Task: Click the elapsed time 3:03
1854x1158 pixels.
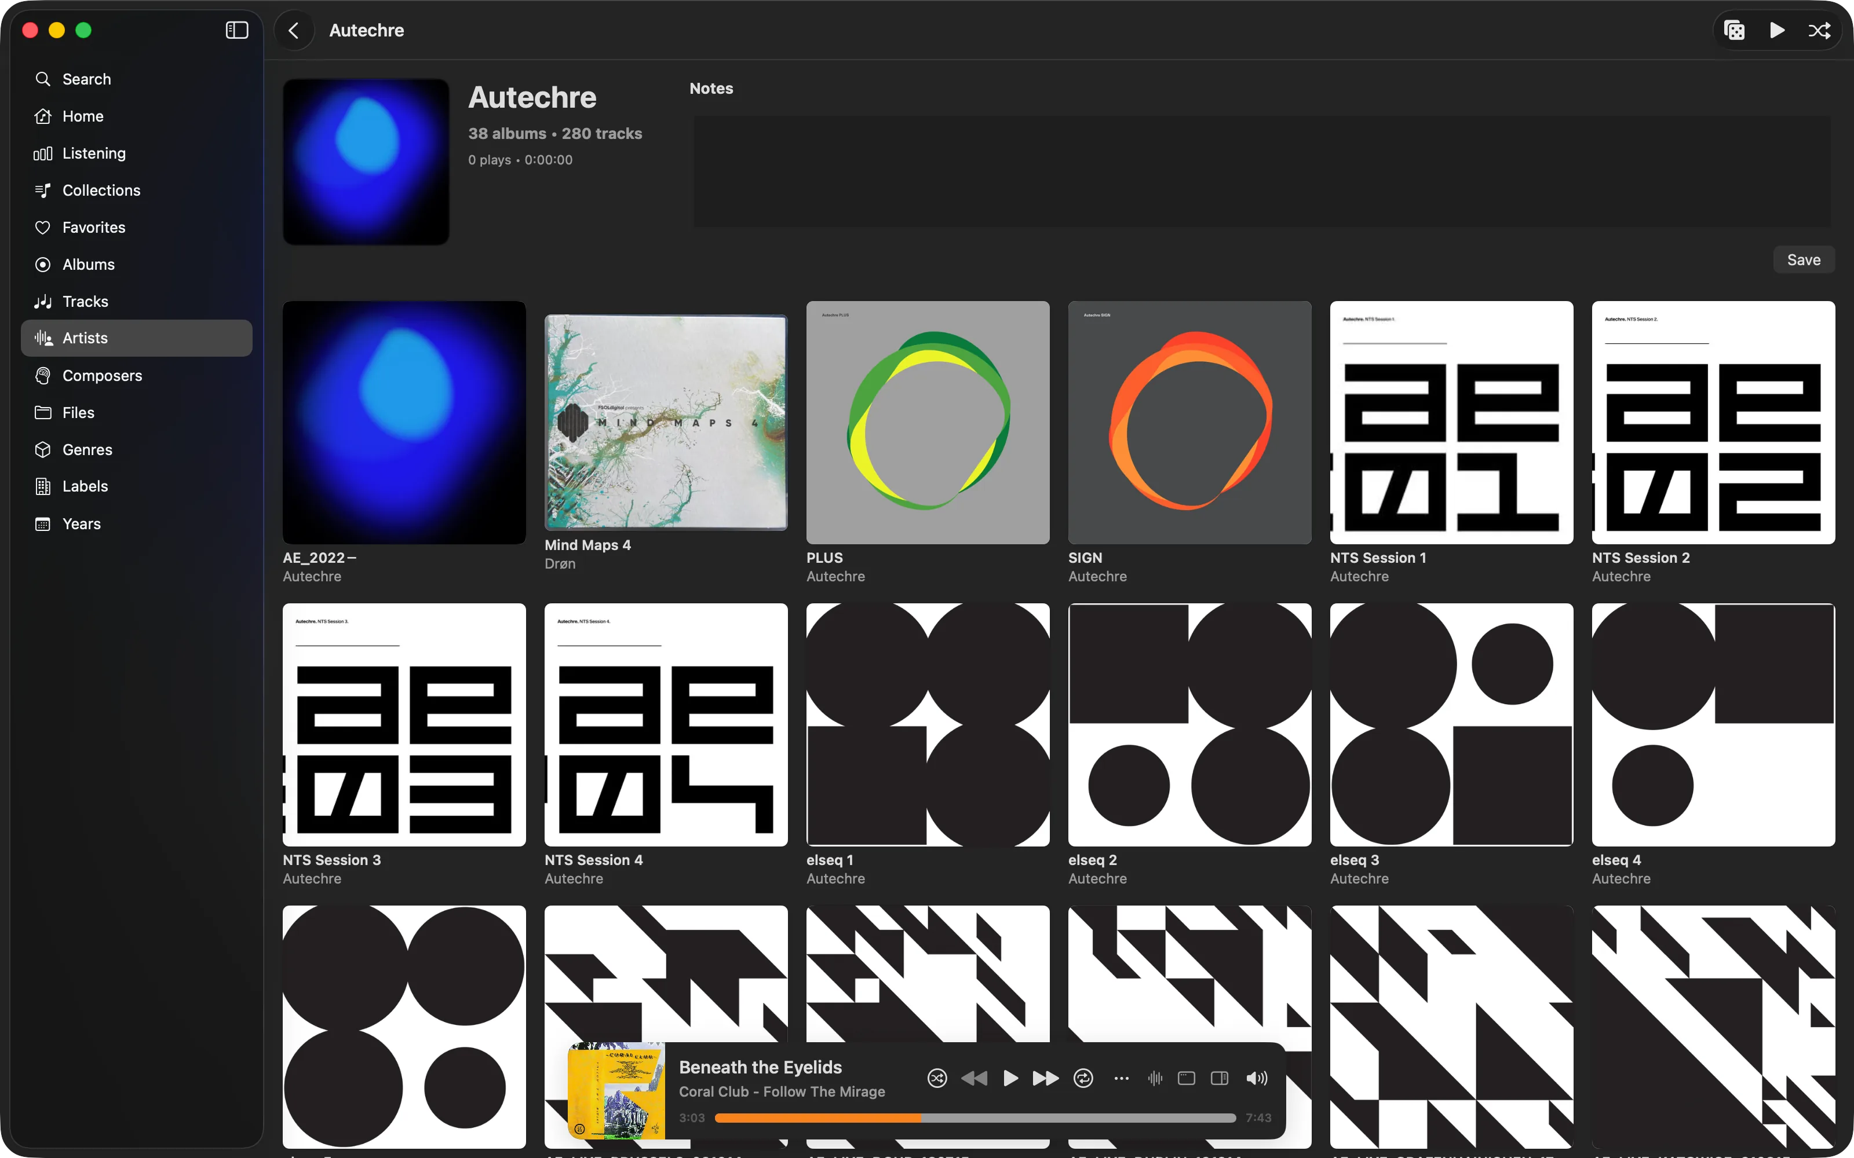Action: tap(692, 1118)
